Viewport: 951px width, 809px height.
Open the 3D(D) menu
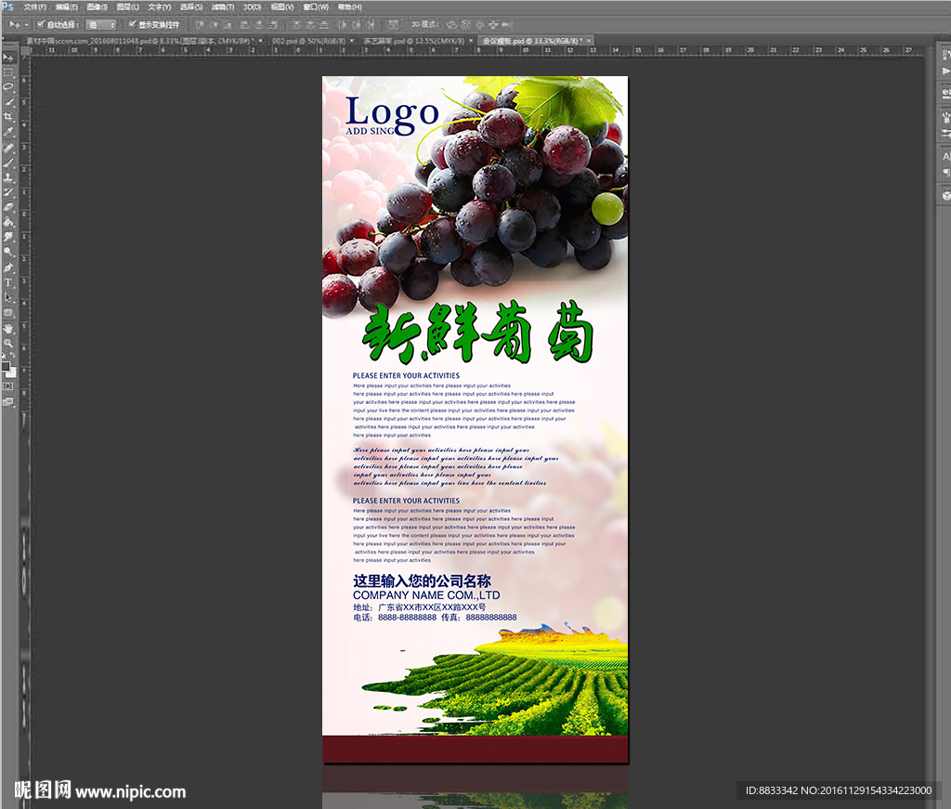252,7
